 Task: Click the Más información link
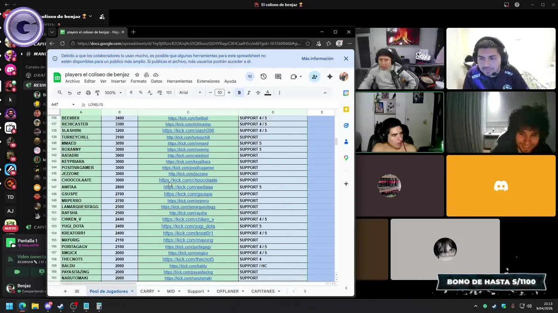[317, 59]
